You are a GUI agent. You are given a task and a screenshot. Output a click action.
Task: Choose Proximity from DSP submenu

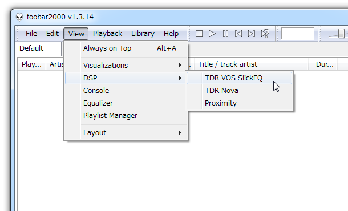coord(239,103)
